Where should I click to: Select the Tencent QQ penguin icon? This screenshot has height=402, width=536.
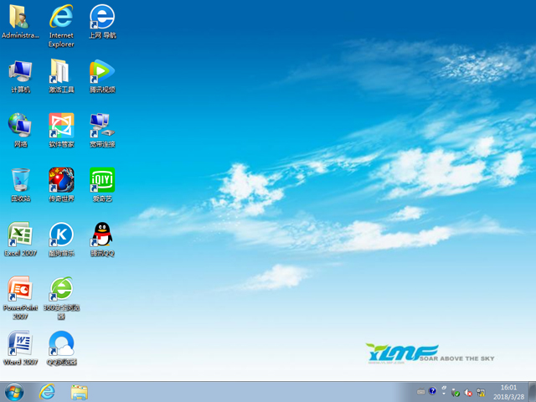(102, 234)
